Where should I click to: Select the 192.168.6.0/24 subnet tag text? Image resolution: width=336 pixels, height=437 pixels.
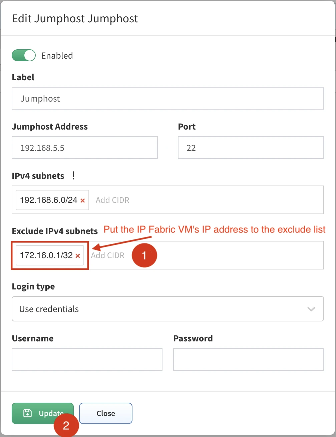[49, 200]
